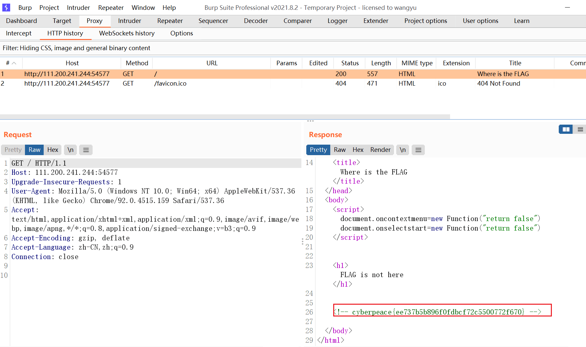This screenshot has width=586, height=347.
Task: Select Pretty view in Request panel
Action: click(x=13, y=150)
